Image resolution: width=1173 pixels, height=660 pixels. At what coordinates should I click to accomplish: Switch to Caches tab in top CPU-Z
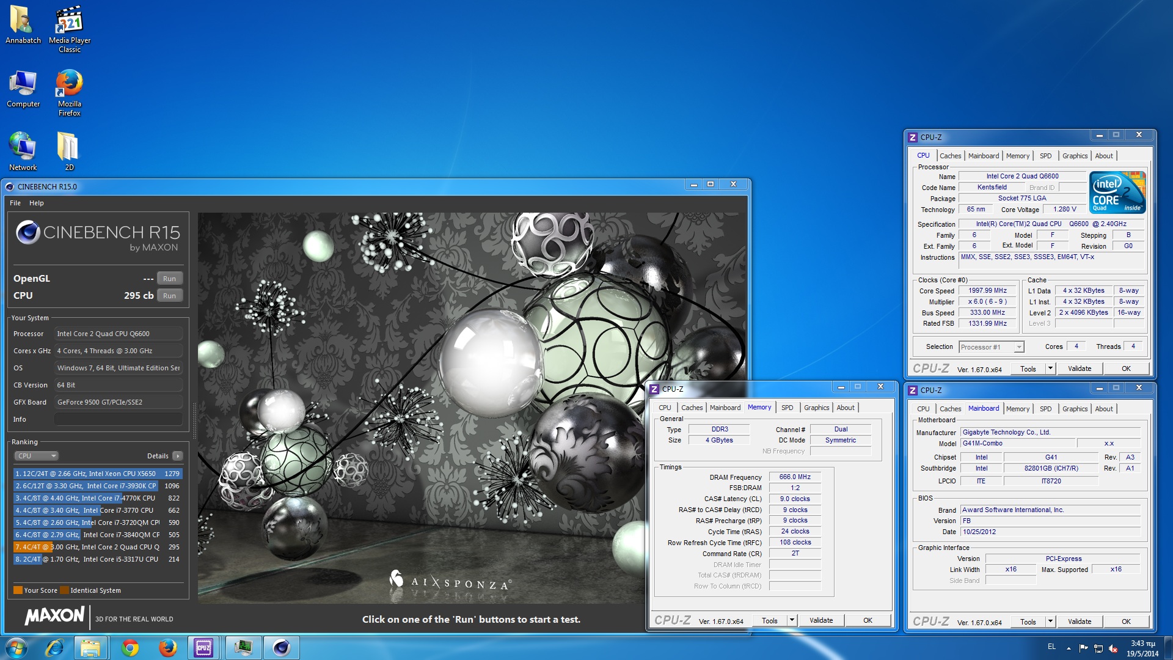pos(950,156)
